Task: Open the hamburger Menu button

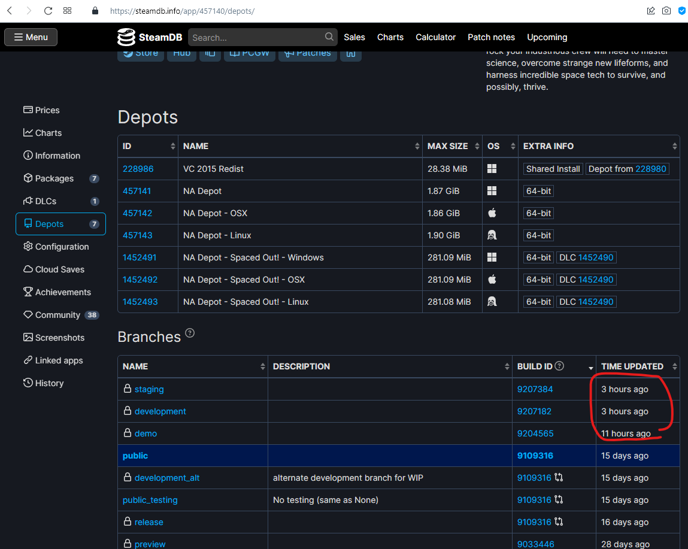Action: pyautogui.click(x=31, y=37)
